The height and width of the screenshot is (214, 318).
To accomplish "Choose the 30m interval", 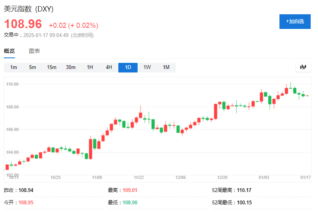I will pyautogui.click(x=71, y=67).
